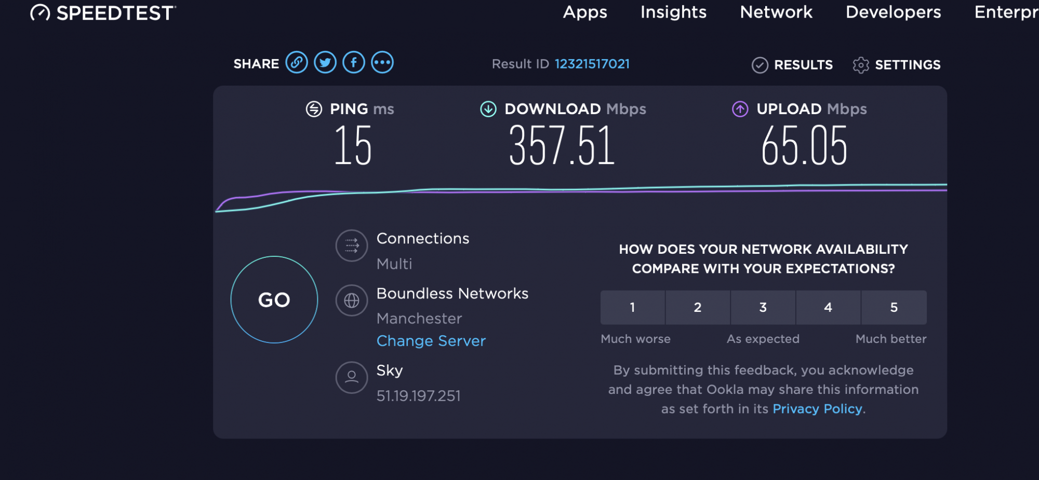The width and height of the screenshot is (1039, 480).
Task: Click the Multi connections label
Action: point(394,264)
